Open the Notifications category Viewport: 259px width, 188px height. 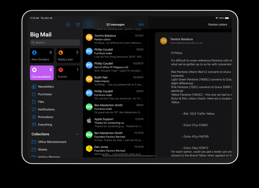click(46, 110)
